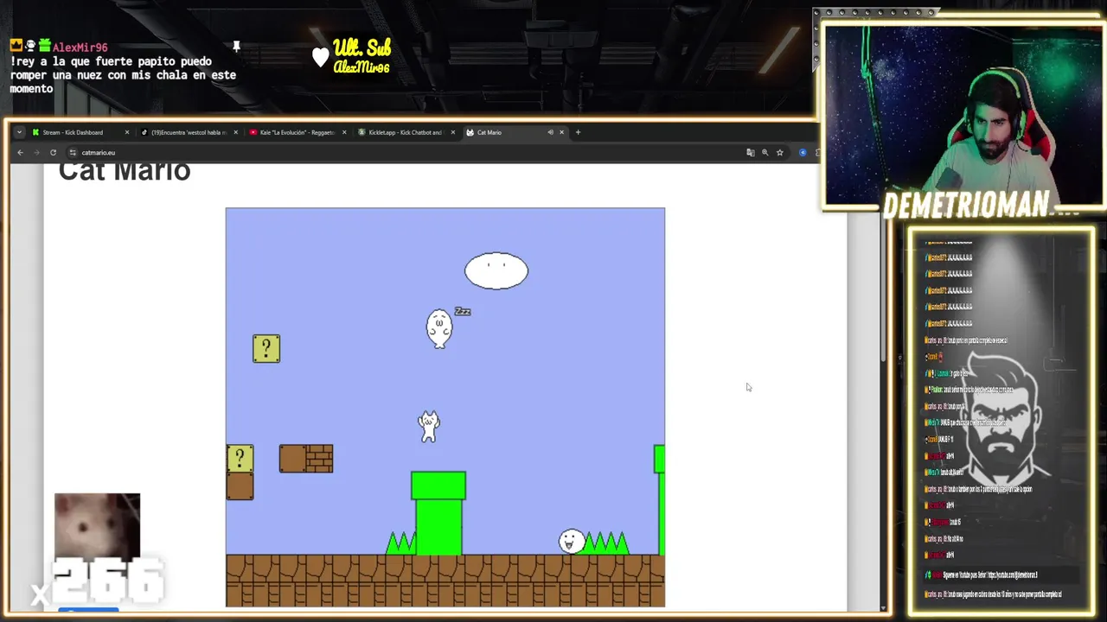This screenshot has width=1107, height=622.
Task: Click the AlexMir96 chat username
Action: 80,48
